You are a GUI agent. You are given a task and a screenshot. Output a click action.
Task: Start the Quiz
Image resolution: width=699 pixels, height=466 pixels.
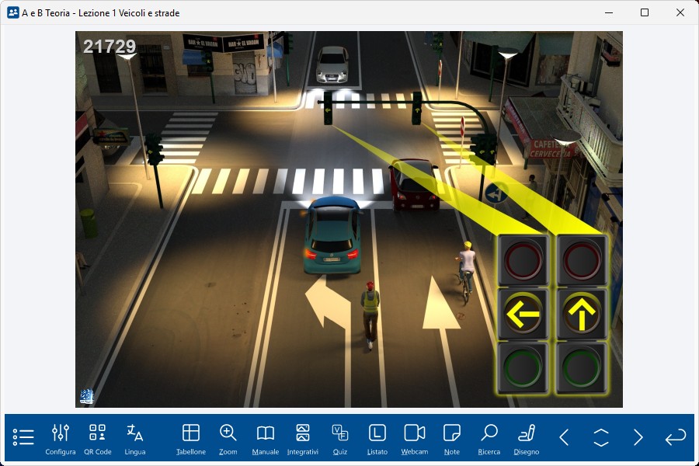pos(340,438)
